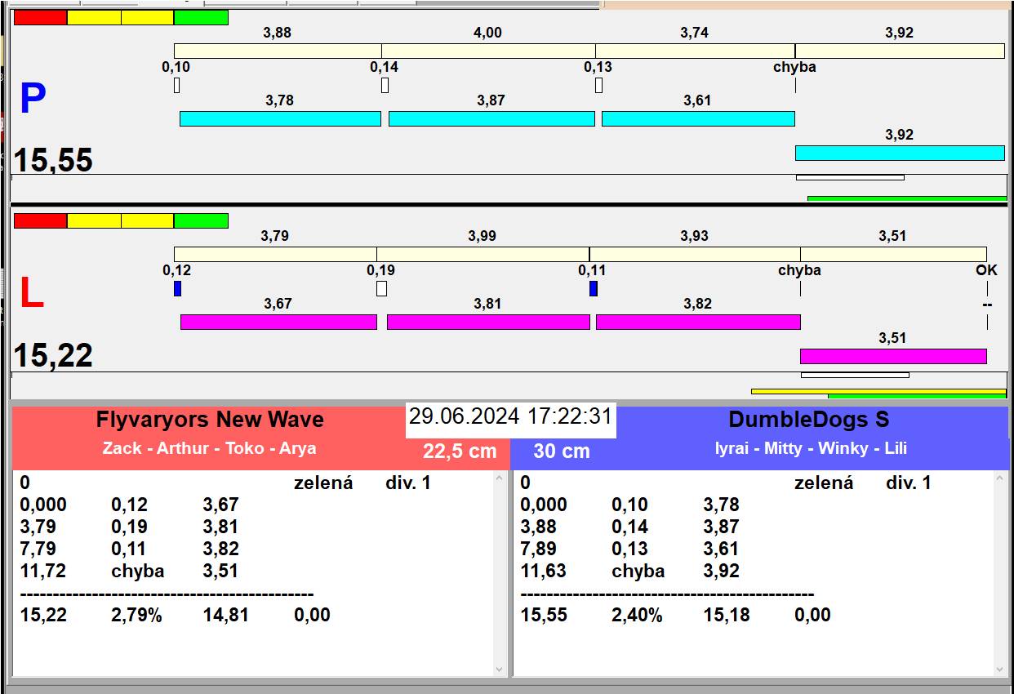Viewport: 1014px width, 694px height.
Task: Click the cream 4,00 segment in lane P
Action: [488, 51]
